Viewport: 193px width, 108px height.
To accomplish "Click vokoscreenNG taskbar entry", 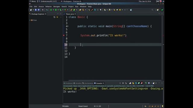I will point(48,1).
